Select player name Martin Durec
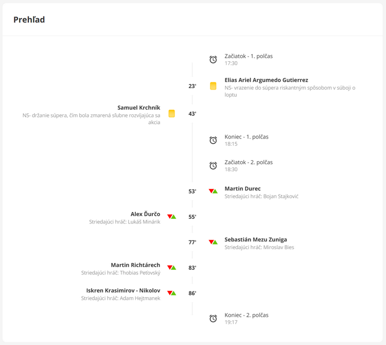The width and height of the screenshot is (386, 345). click(x=242, y=188)
